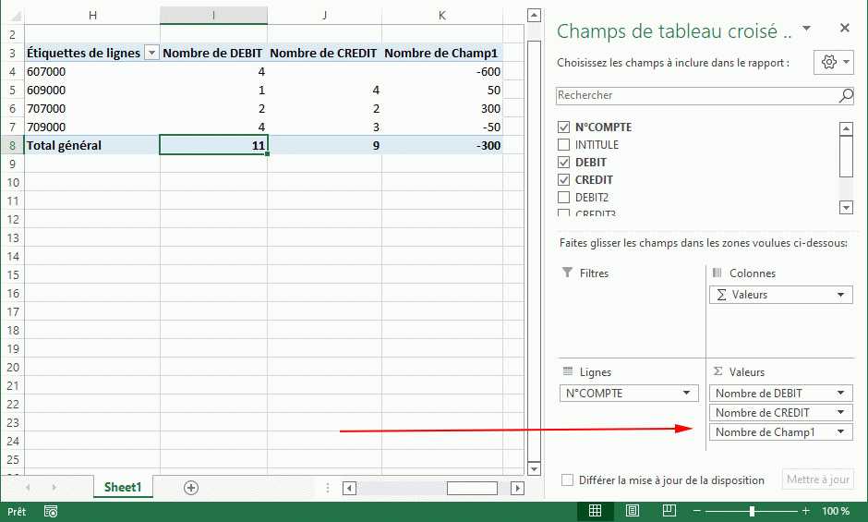This screenshot has height=522, width=868.
Task: Select the Sheet1 tab
Action: [x=123, y=487]
